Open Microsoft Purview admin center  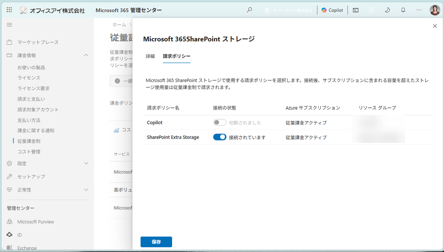coord(36,222)
